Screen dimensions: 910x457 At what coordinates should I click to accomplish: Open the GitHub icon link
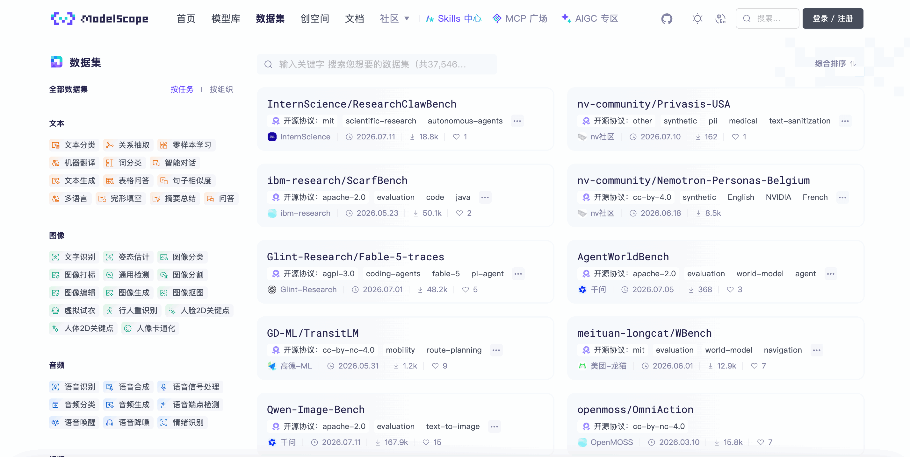(x=667, y=18)
